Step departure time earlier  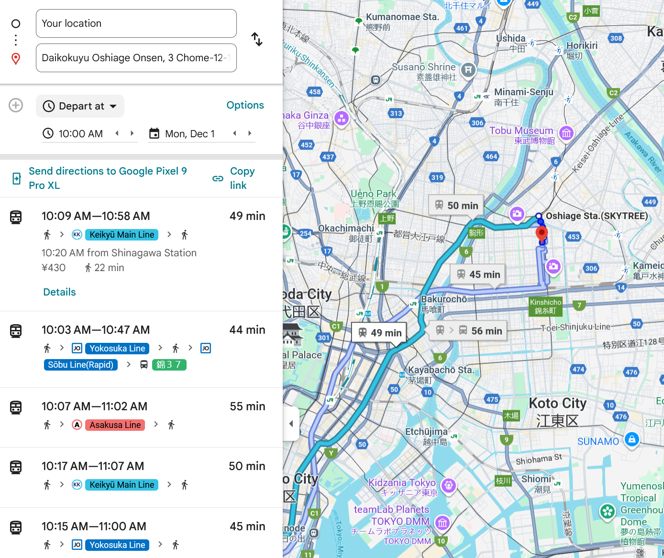pos(117,133)
